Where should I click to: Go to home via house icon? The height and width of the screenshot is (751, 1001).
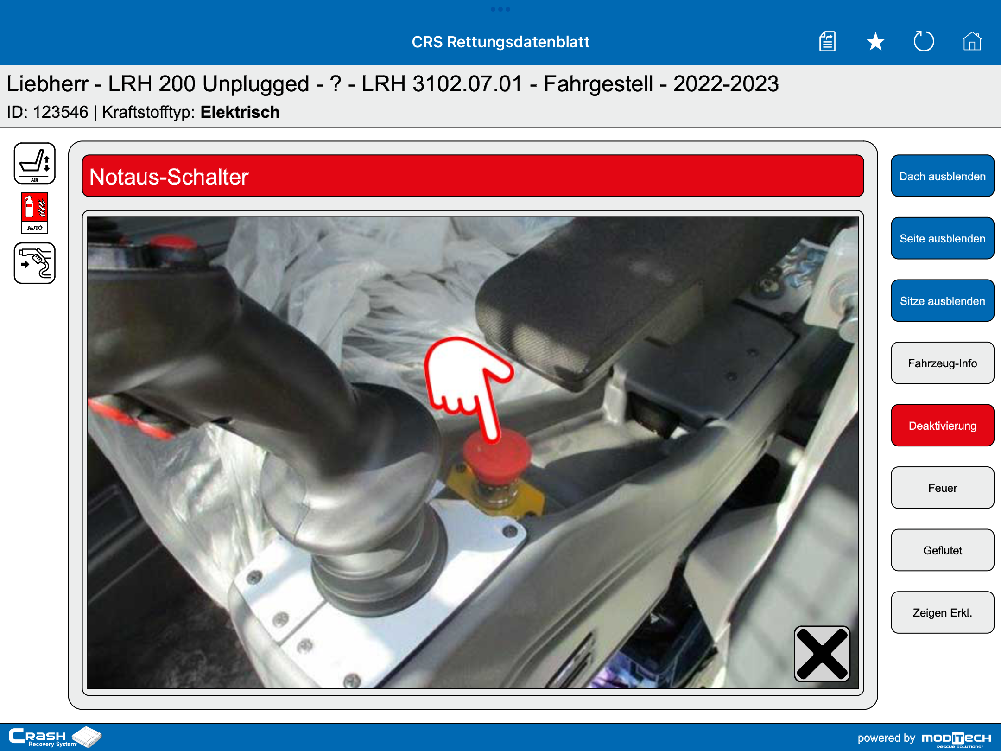[x=972, y=41]
